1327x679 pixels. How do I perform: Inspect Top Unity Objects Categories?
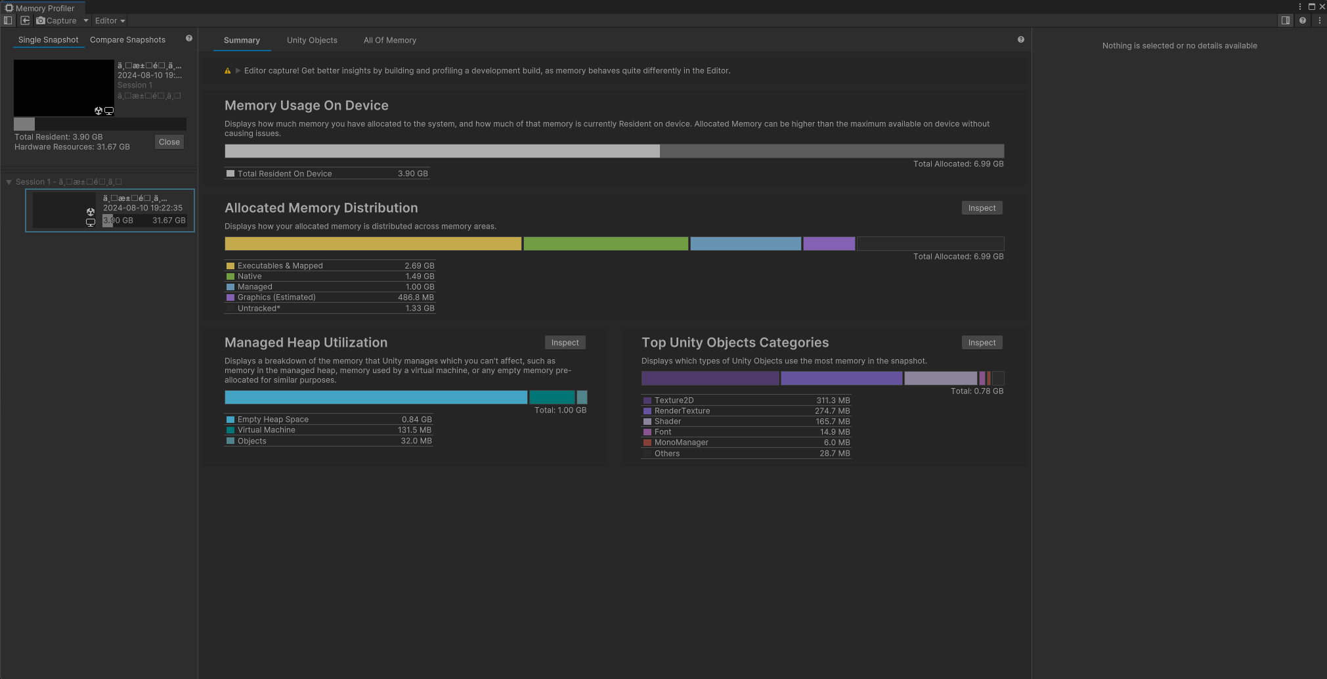click(x=982, y=343)
